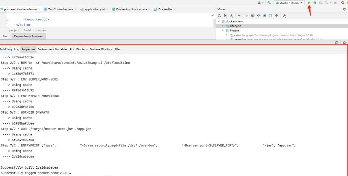Generate sources and update folders in Maven
This screenshot has width=348, height=176.
226,16
